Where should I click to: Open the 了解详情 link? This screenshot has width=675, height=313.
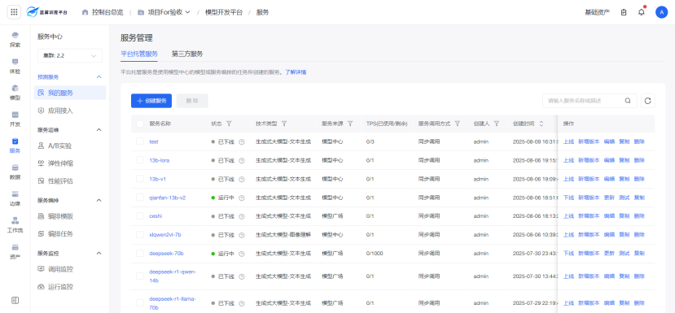[x=296, y=72]
